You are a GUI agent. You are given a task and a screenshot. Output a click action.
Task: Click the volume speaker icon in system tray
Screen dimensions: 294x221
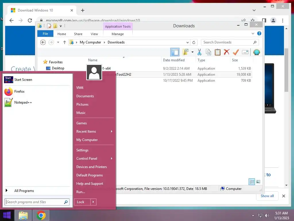[x=267, y=216]
